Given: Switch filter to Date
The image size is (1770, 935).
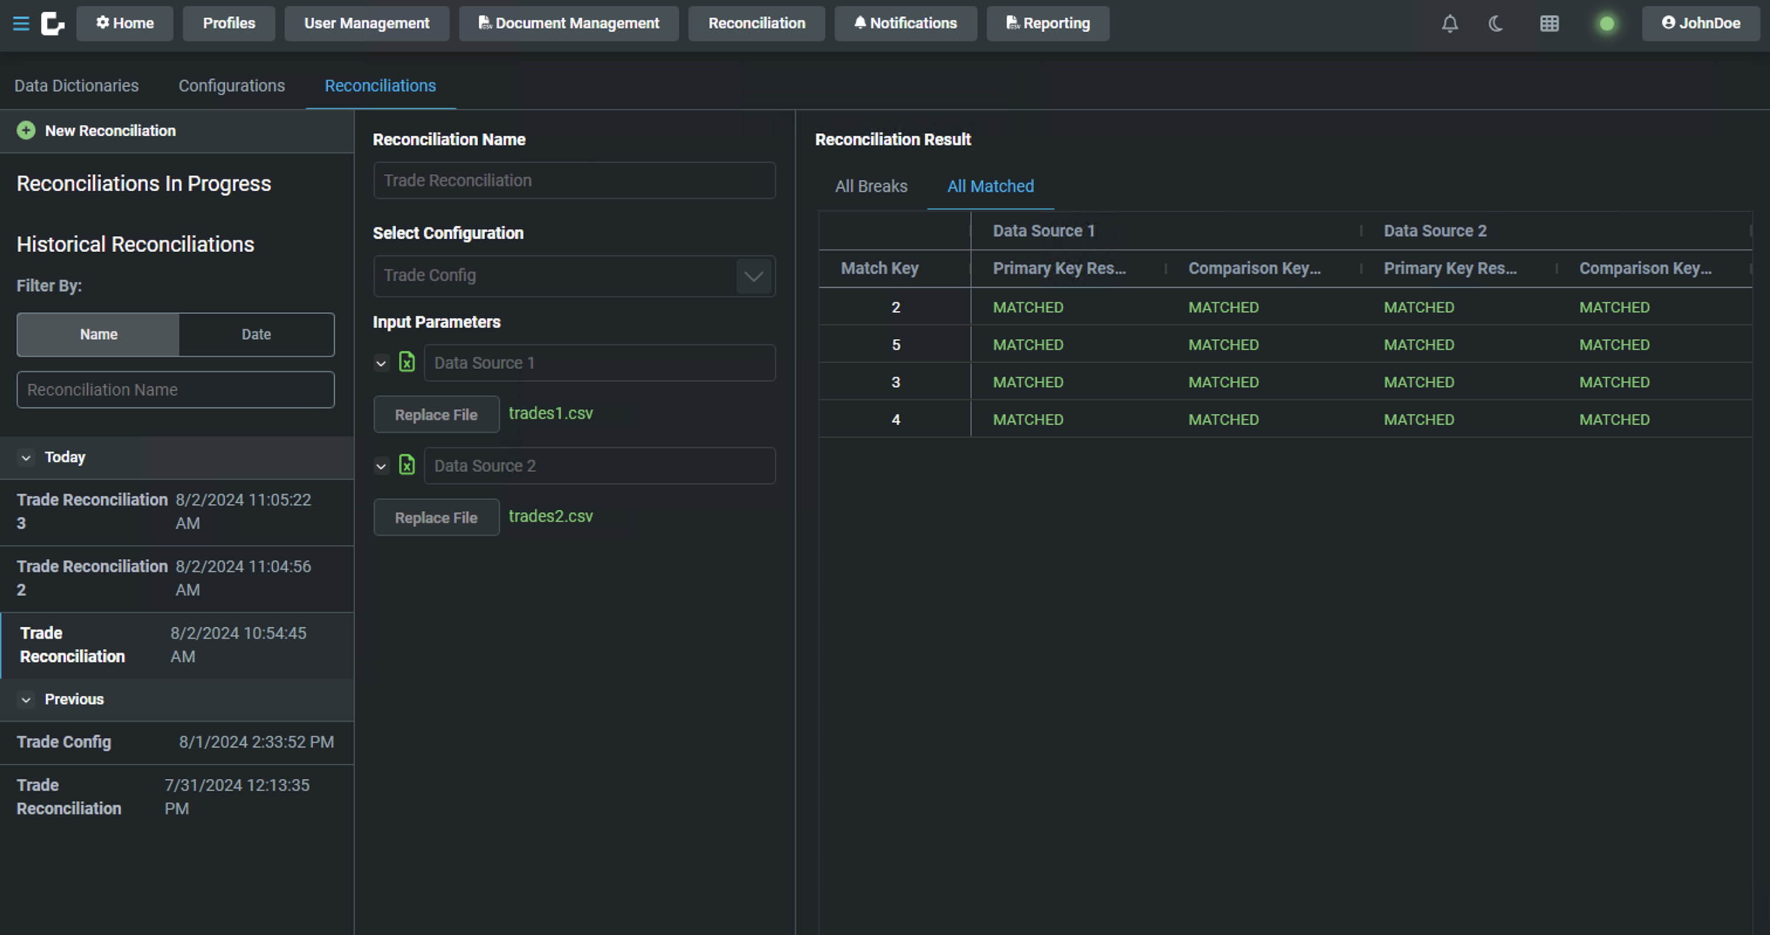Looking at the screenshot, I should click(x=256, y=335).
